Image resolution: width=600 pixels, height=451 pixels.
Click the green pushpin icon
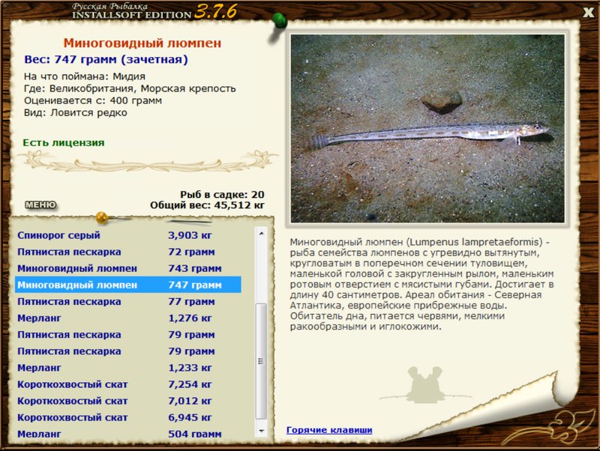[279, 20]
